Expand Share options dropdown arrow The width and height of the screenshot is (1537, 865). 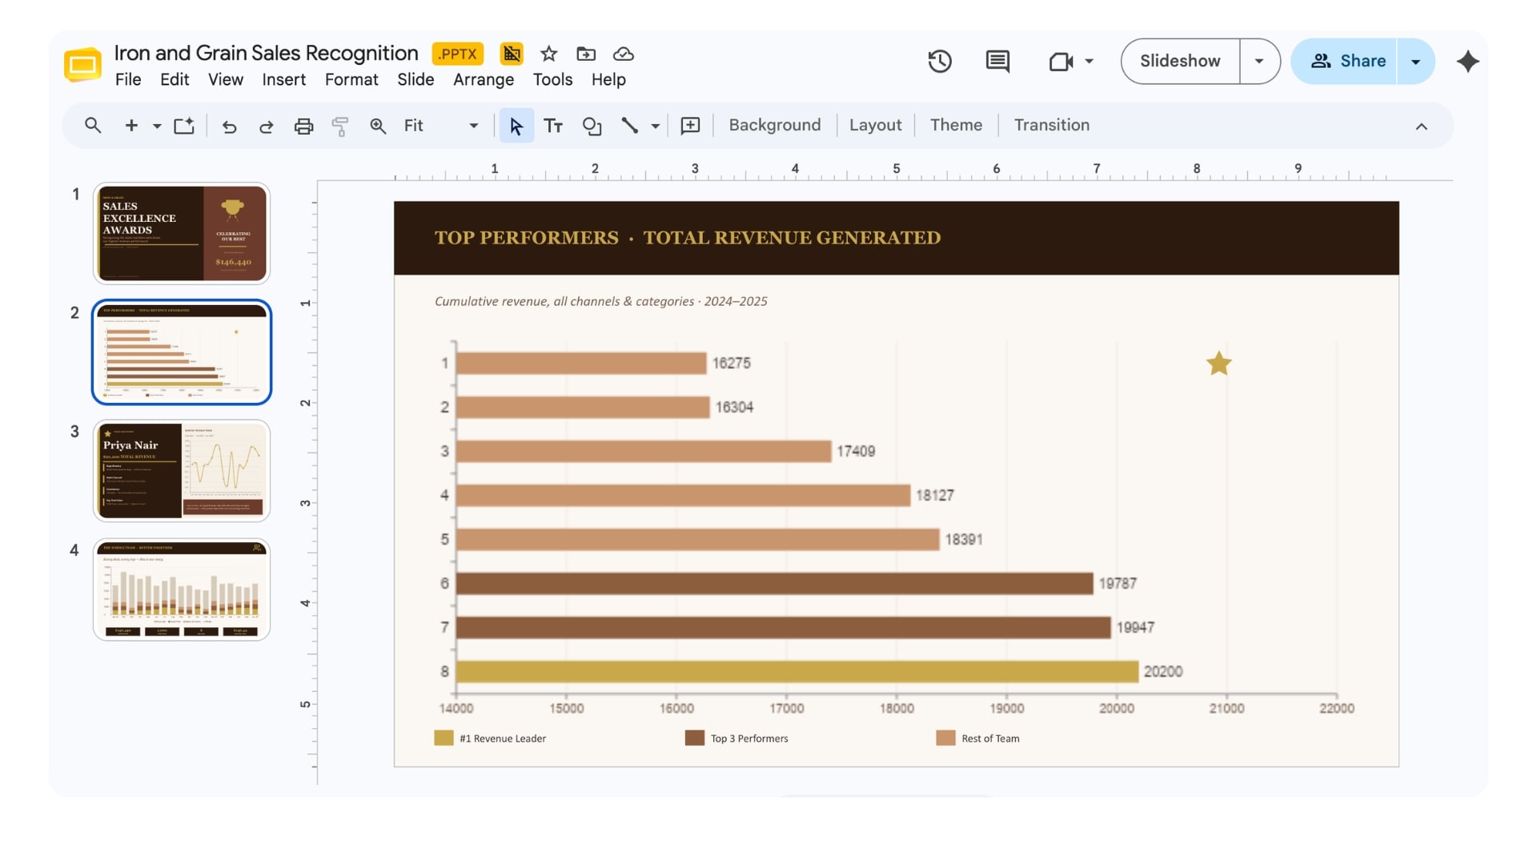(x=1415, y=61)
